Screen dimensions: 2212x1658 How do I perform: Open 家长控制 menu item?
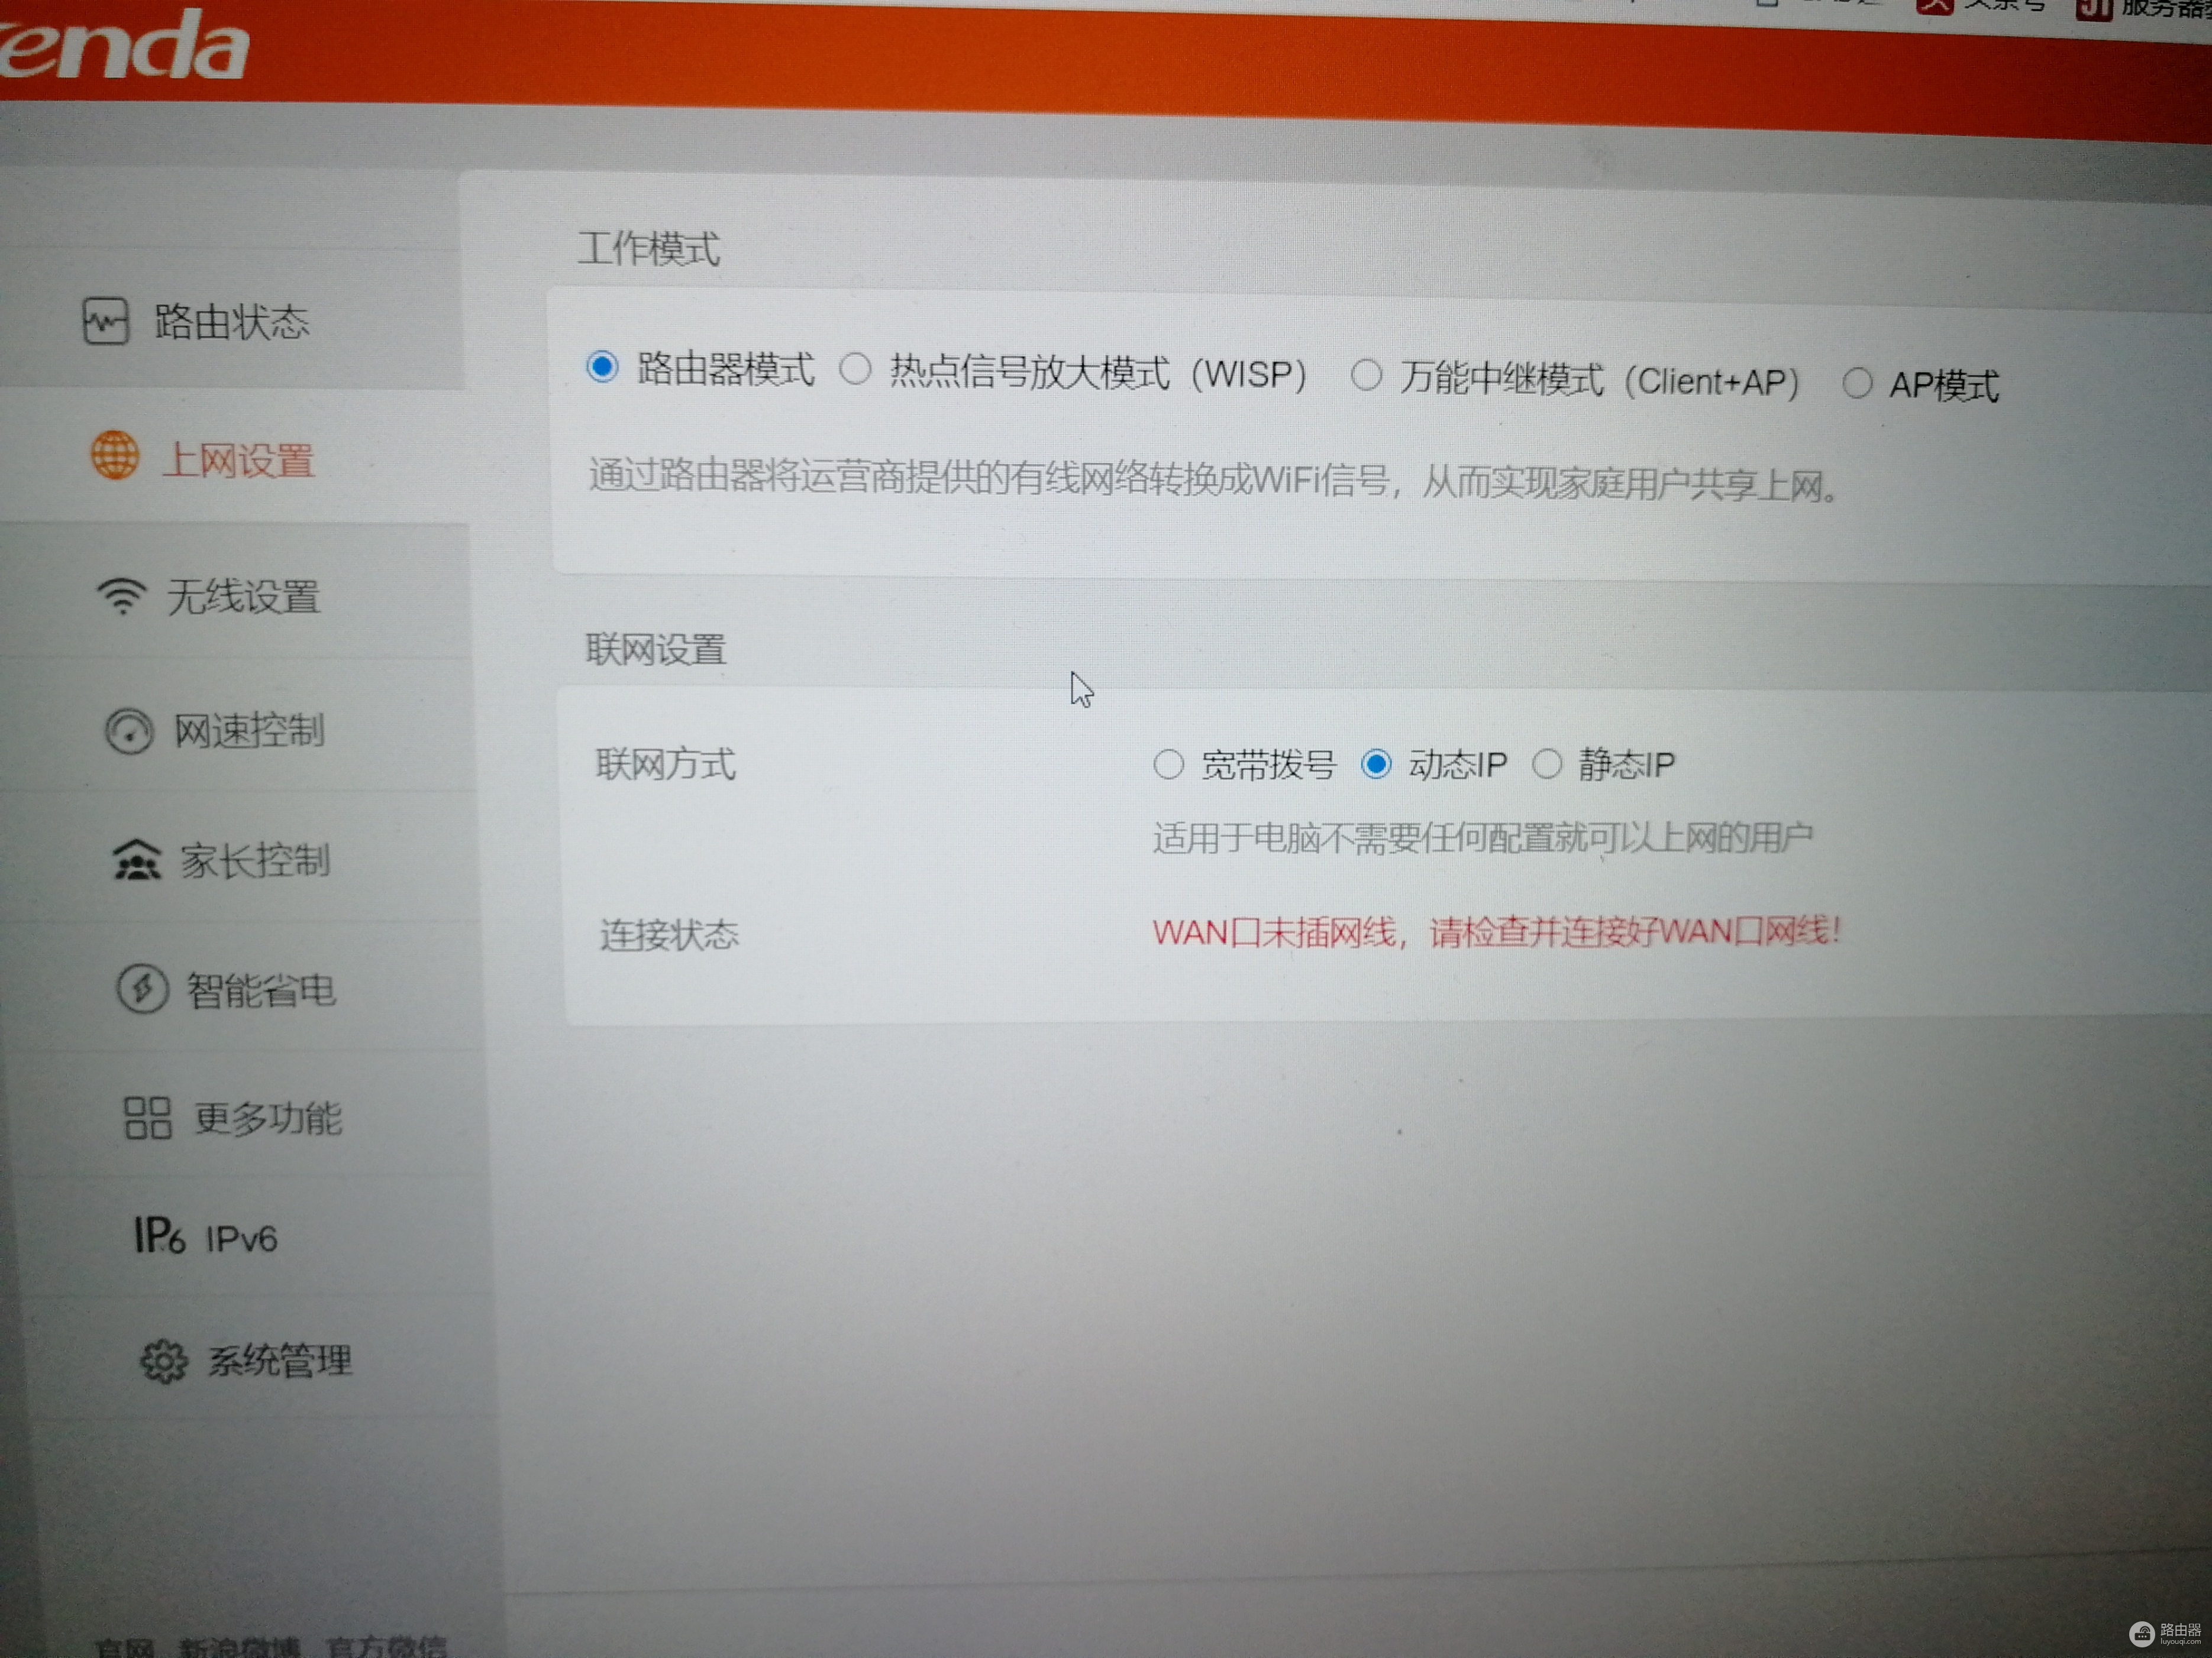pyautogui.click(x=255, y=860)
